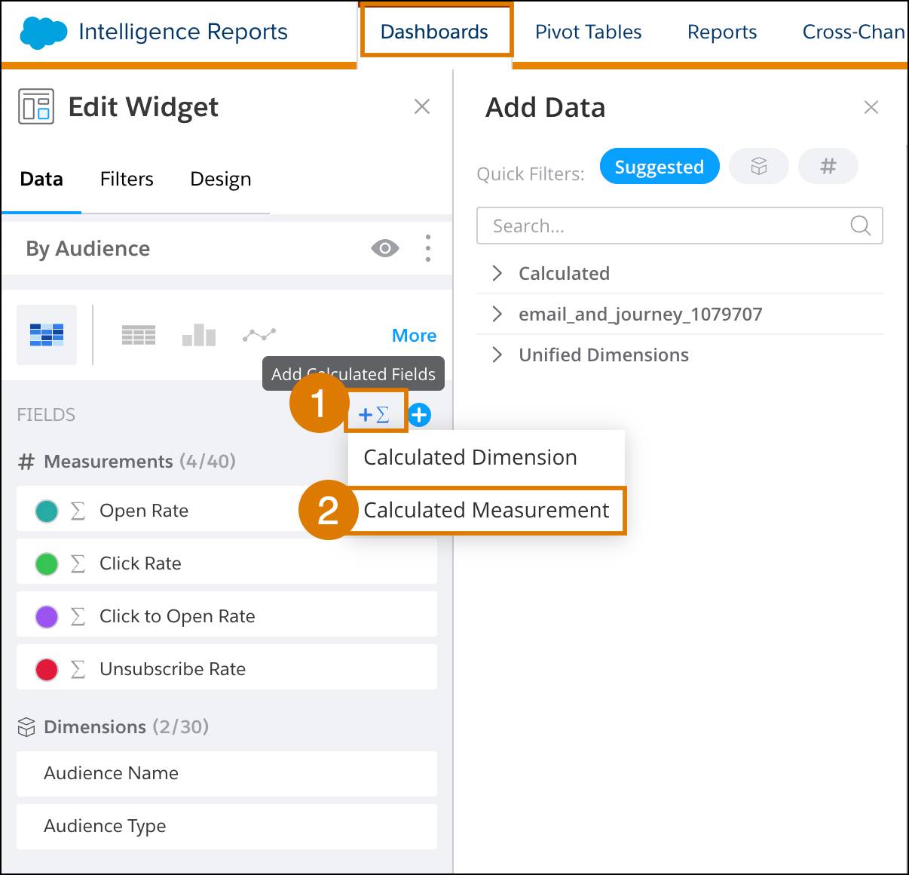Click the dimensions cube quick filter icon
Viewport: 909px width, 875px height.
click(x=759, y=166)
